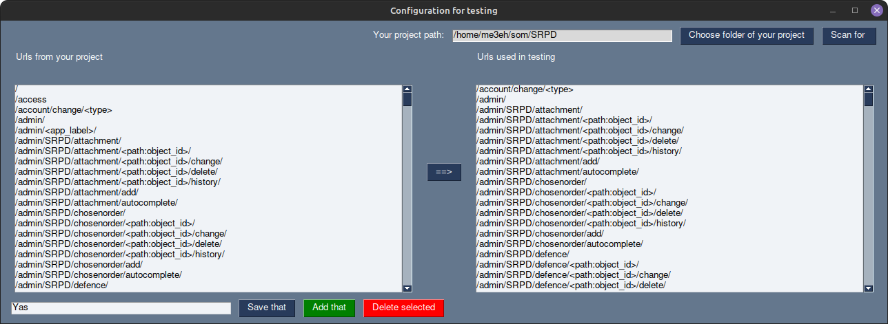Select chosenorder/<path:object_id>/change/ in the project urls list

coord(208,234)
